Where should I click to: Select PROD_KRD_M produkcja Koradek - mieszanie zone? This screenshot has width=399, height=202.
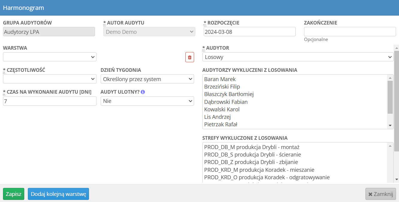[x=259, y=170]
